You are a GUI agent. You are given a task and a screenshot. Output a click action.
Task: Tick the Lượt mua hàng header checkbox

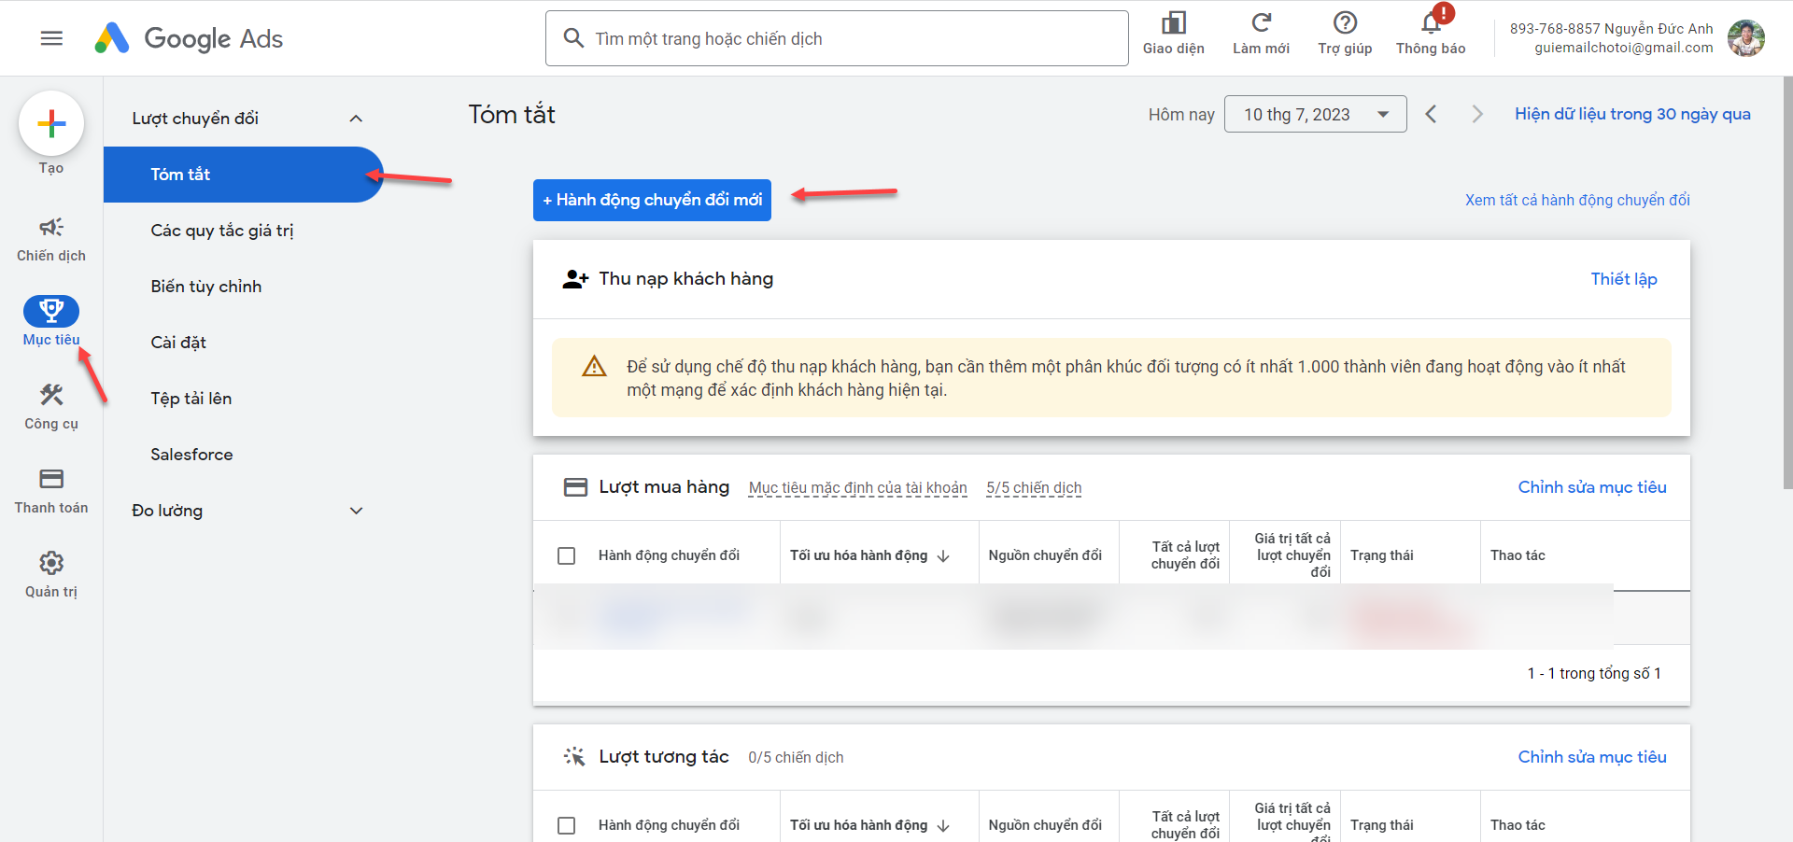[x=566, y=555]
